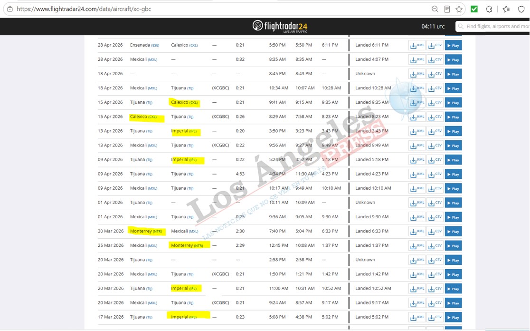Download CSV for flight landed 9:49 AM

click(435, 146)
